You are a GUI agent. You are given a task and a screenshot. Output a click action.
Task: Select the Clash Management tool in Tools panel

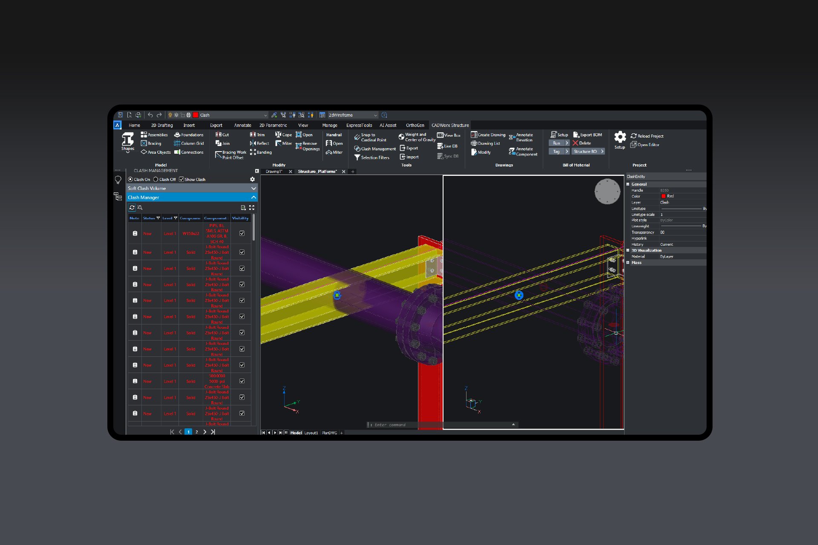pos(375,149)
